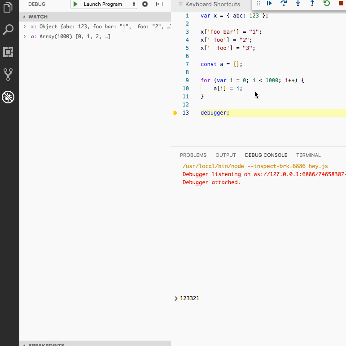Viewport: 346px width, 346px height.
Task: Select the DEBUG CONSOLE panel tab
Action: 266,155
